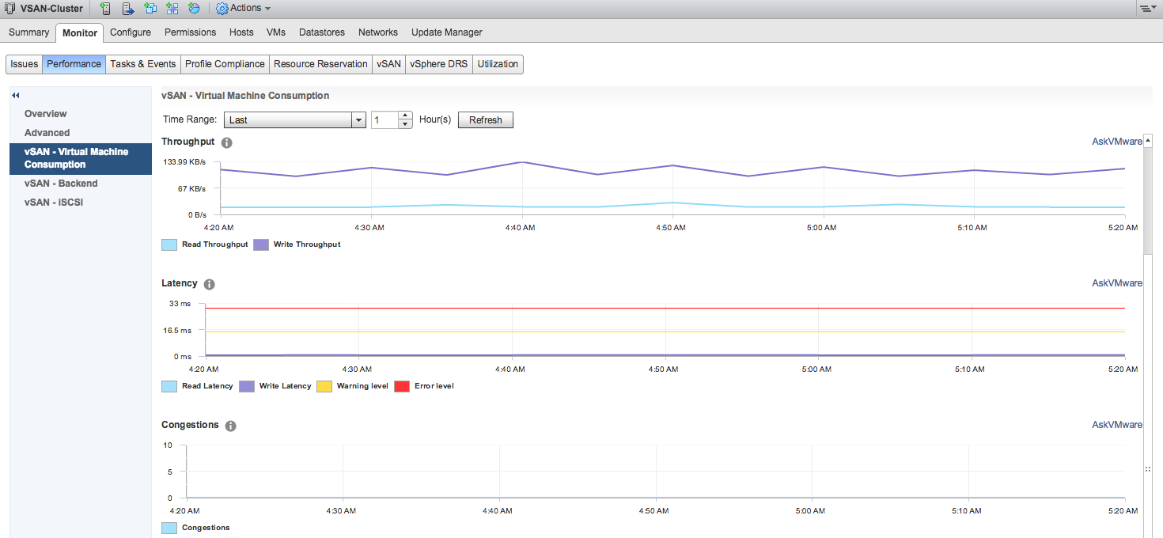Click the hours stepper up arrow
1163x538 pixels.
pyautogui.click(x=405, y=116)
